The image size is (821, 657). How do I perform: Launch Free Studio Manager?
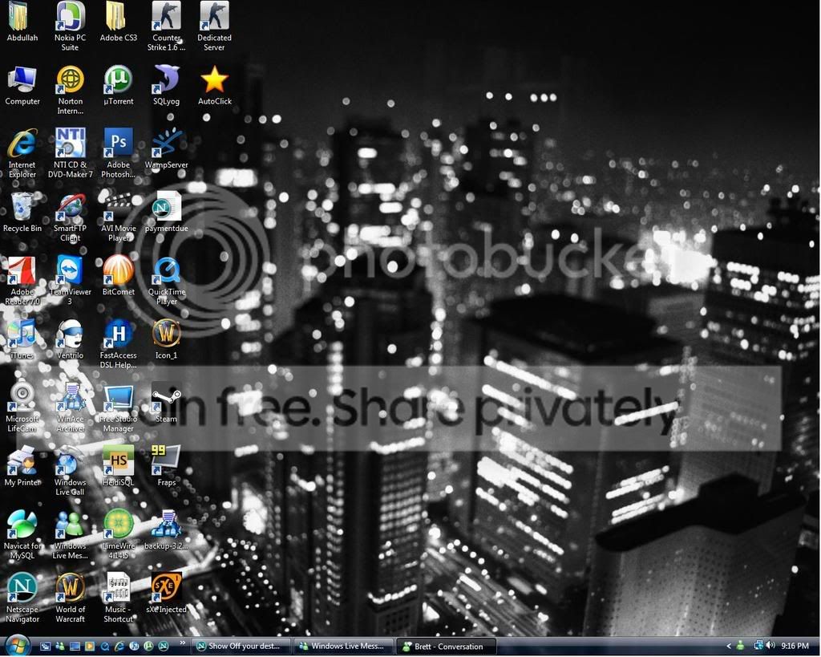point(119,408)
